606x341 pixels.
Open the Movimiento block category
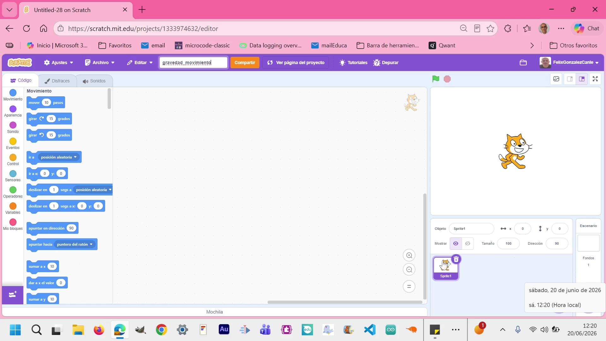coord(13,95)
